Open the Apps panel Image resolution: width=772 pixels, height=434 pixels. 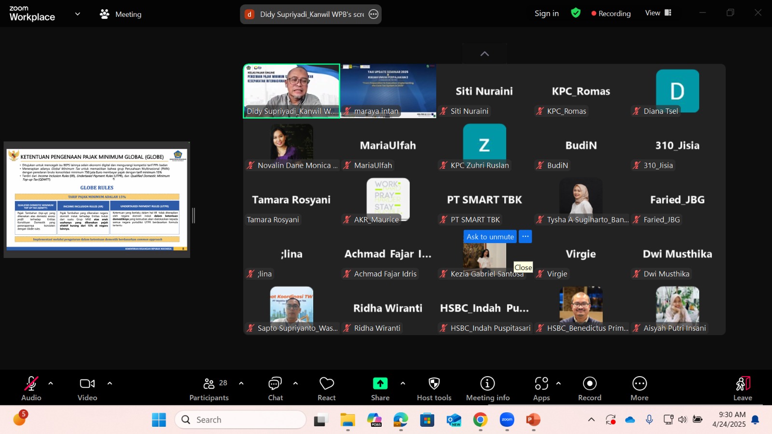coord(541,384)
